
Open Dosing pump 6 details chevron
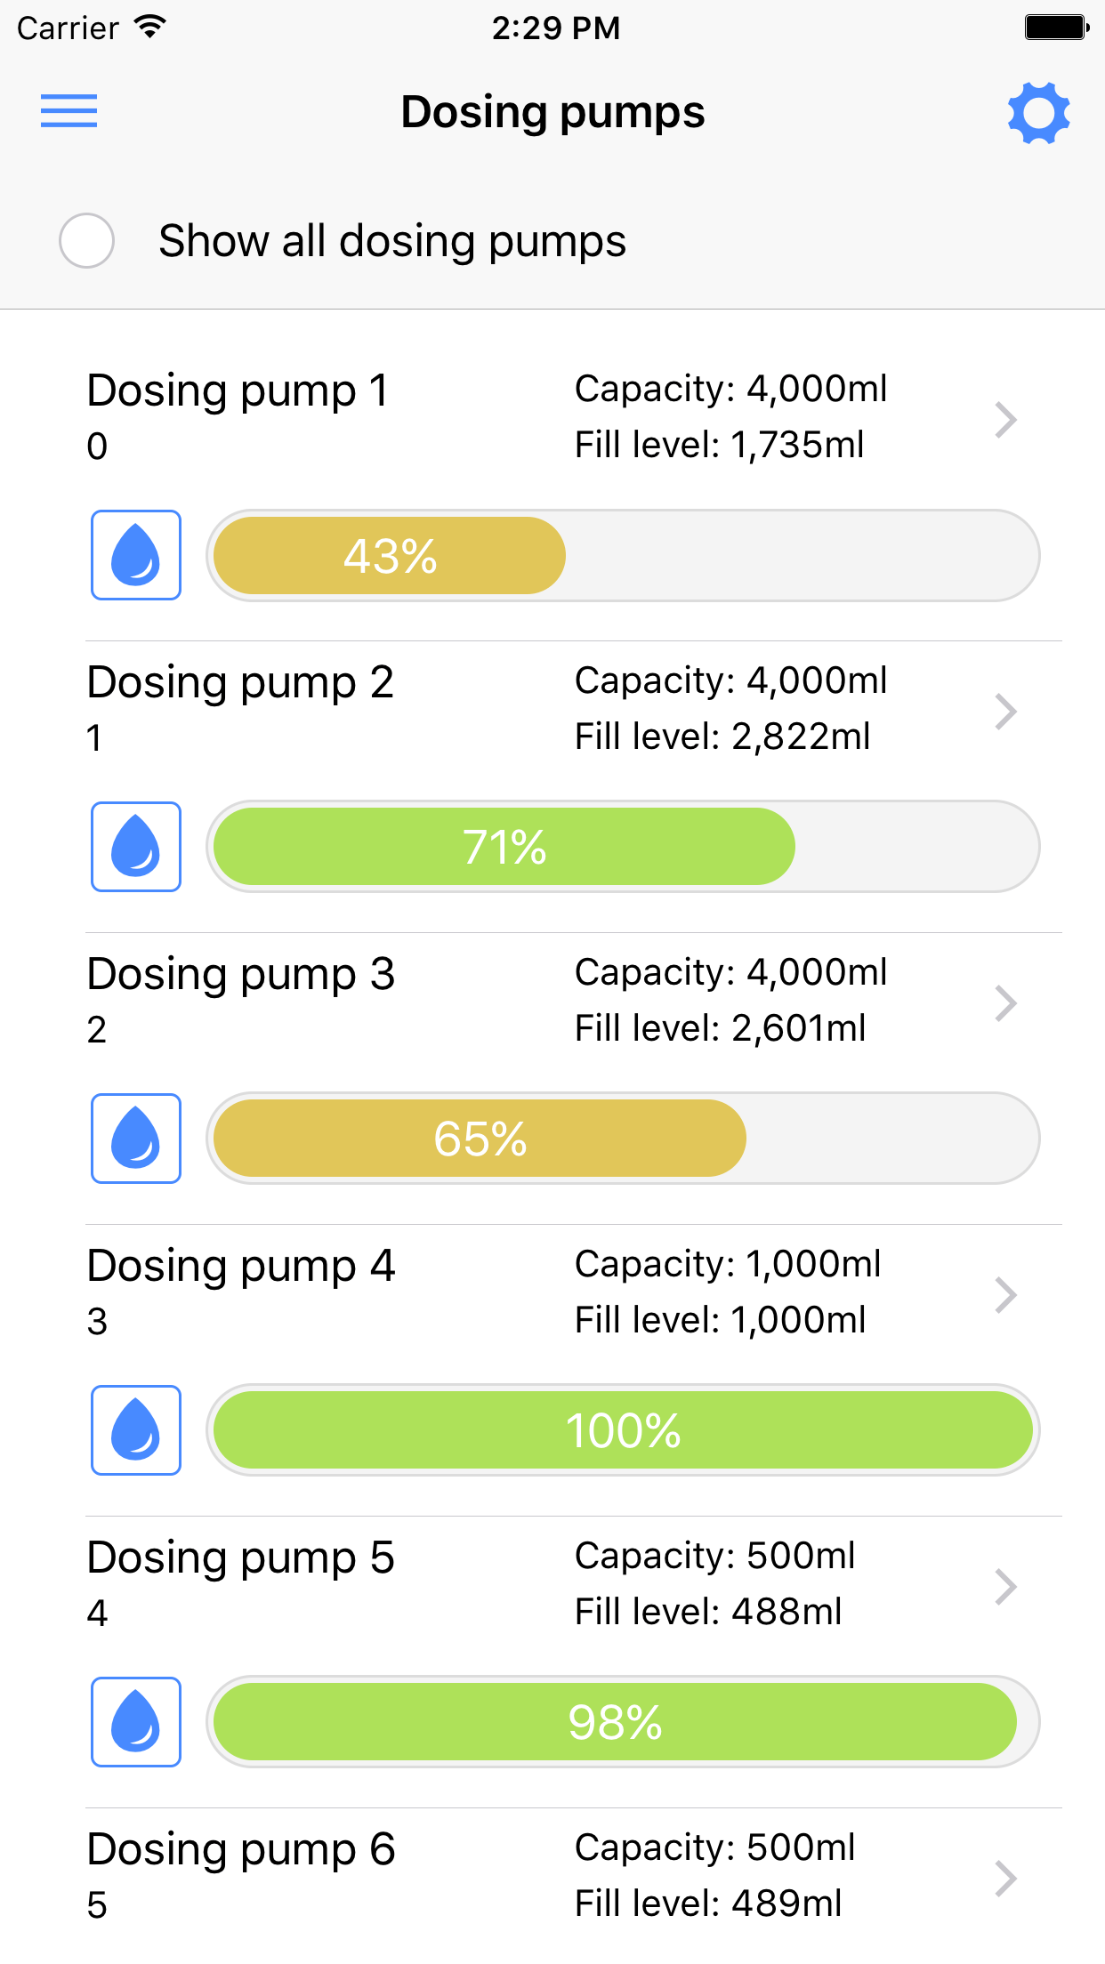1005,1879
